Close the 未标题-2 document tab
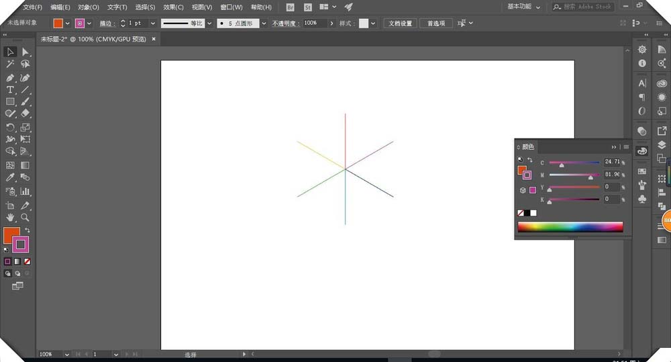Viewport: 671px width, 362px height. pos(154,39)
